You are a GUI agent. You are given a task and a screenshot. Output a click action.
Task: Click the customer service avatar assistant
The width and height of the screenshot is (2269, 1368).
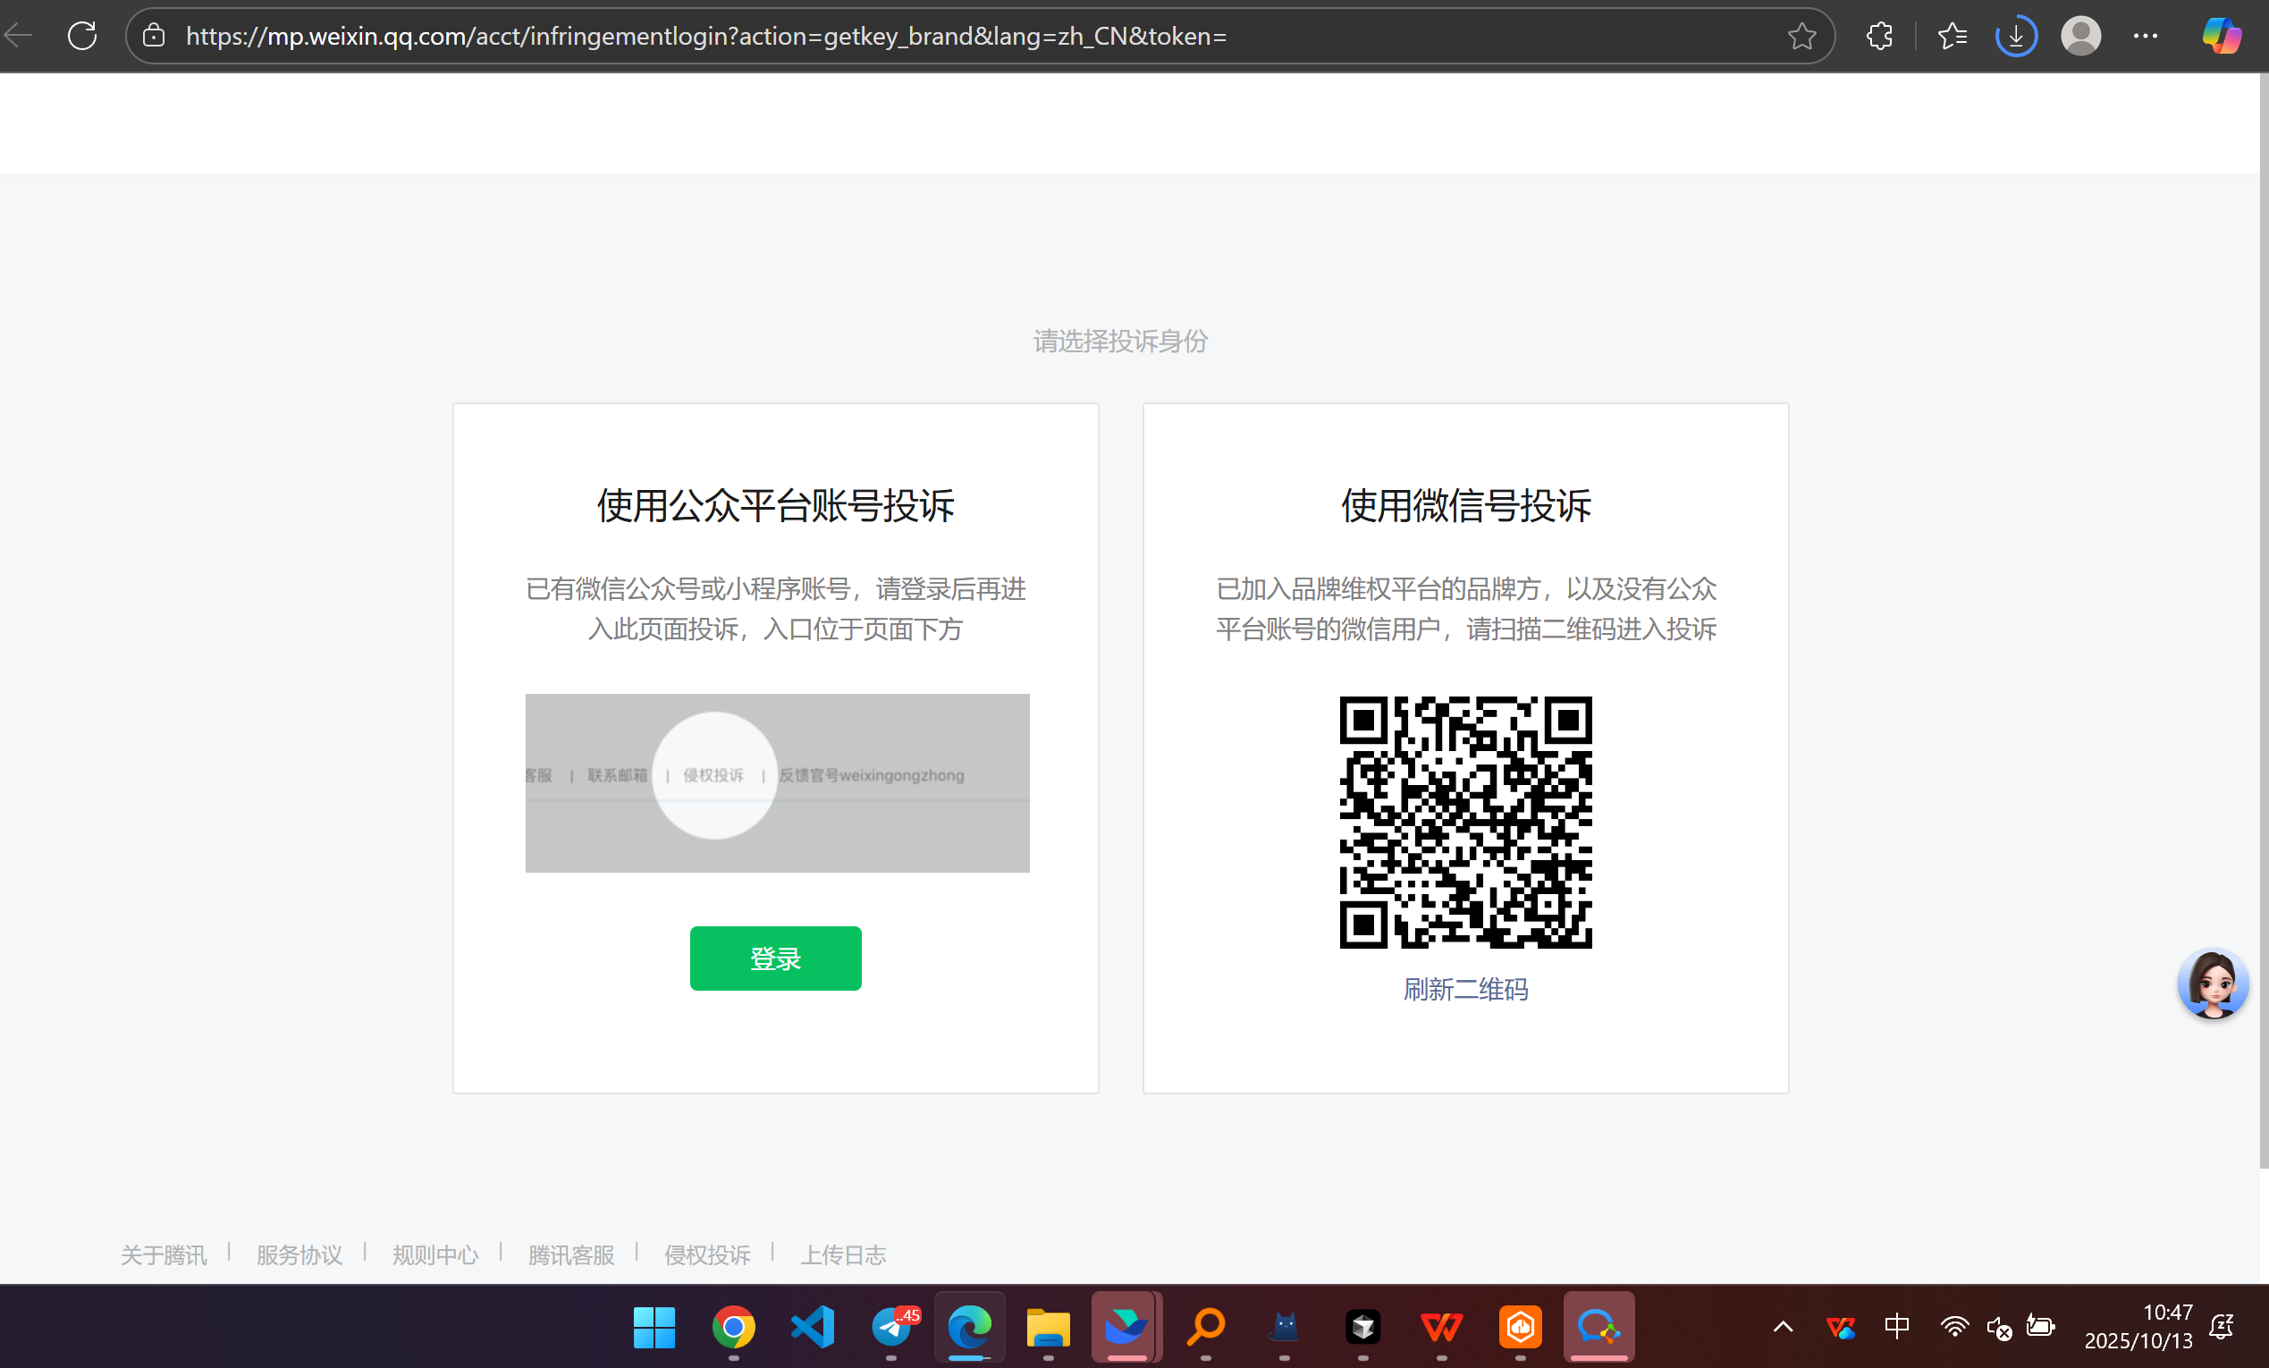tap(2212, 984)
